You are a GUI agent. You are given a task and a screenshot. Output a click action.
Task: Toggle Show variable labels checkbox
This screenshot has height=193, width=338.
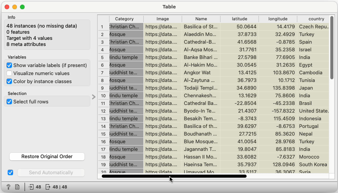pos(9,65)
